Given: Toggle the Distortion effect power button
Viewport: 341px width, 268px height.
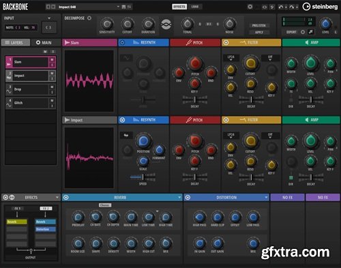Looking at the screenshot, I should 188,198.
